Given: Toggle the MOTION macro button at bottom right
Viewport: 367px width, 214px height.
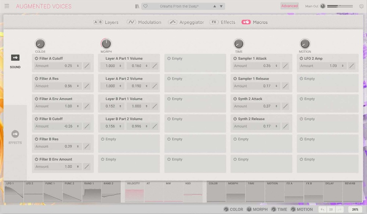Looking at the screenshot, I should click(302, 209).
